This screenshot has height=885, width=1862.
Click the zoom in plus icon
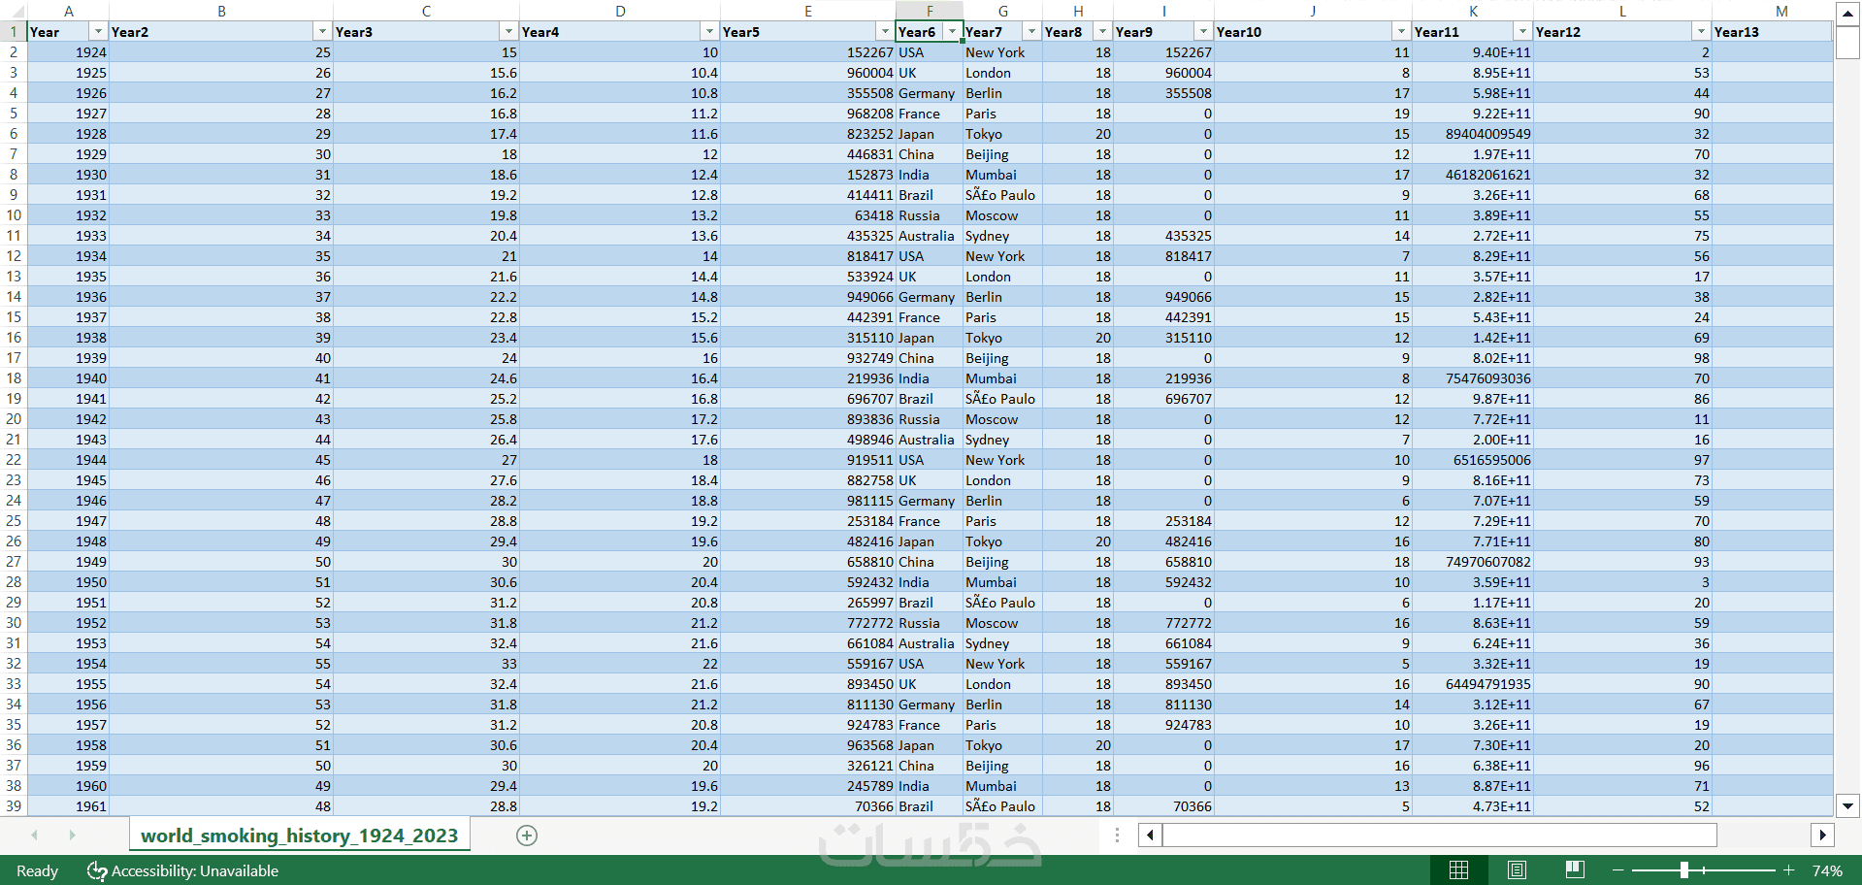coord(1788,870)
